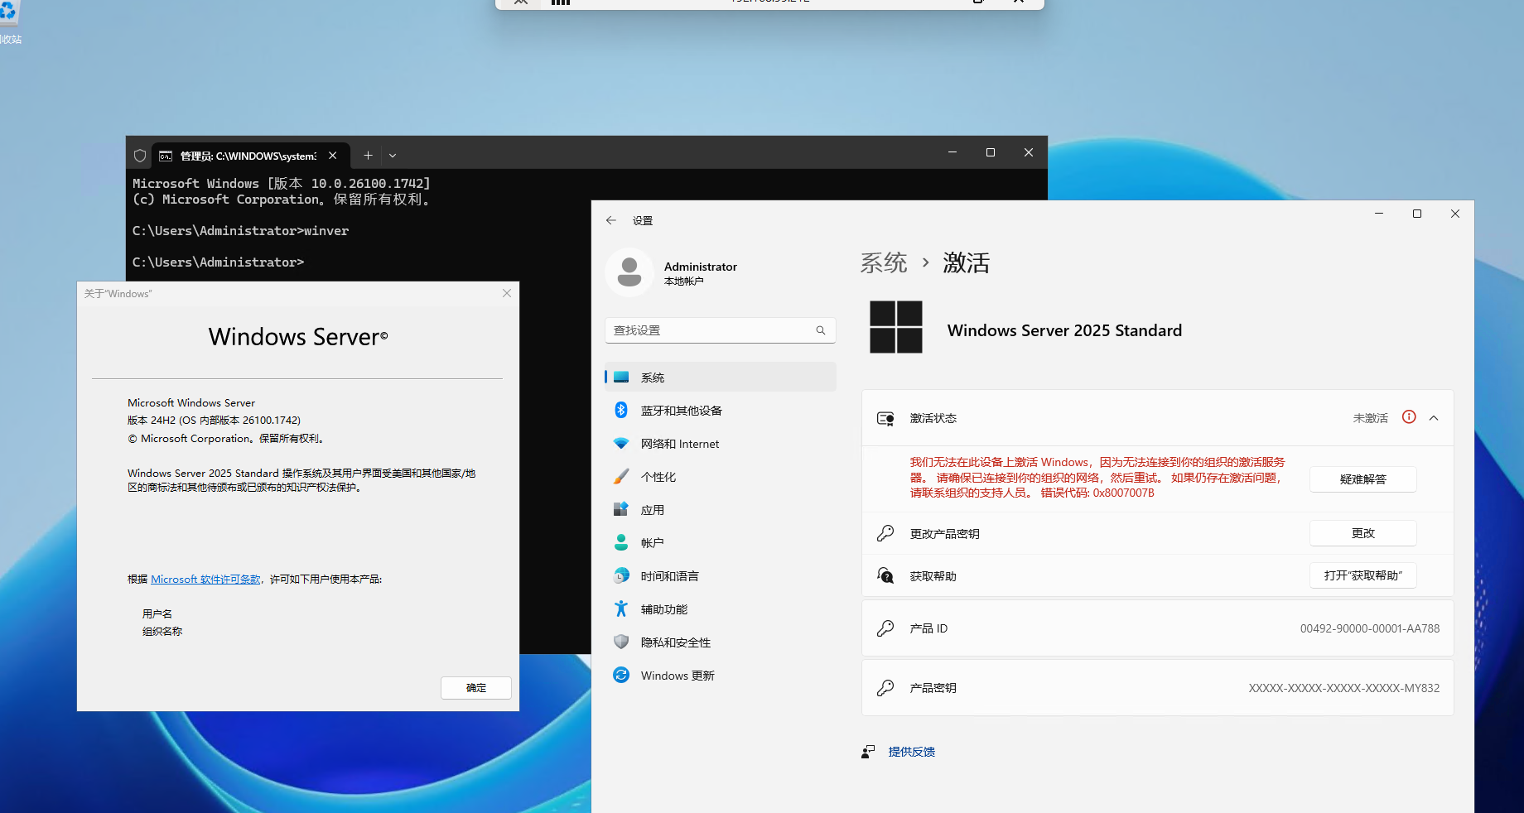Click the Find a setting search box
1524x813 pixels.
click(711, 330)
